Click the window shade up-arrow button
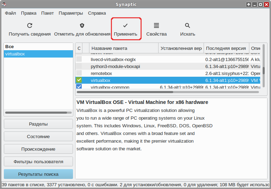Image resolution: width=271 pixels, height=189 pixels. click(249, 5)
